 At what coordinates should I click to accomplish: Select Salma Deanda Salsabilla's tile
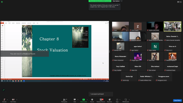tap(172, 36)
